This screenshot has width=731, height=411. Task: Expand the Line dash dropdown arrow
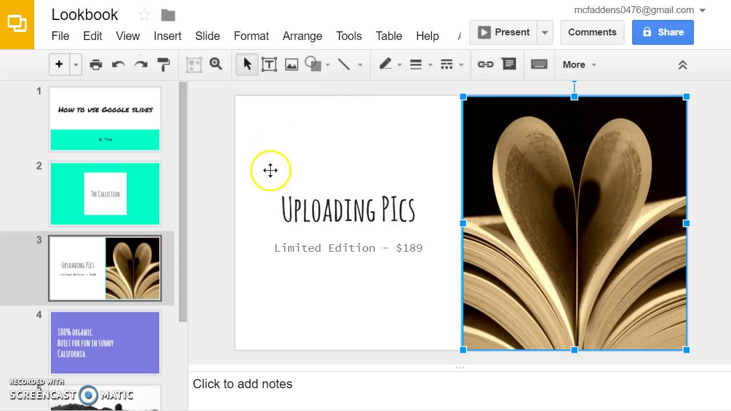tap(461, 65)
